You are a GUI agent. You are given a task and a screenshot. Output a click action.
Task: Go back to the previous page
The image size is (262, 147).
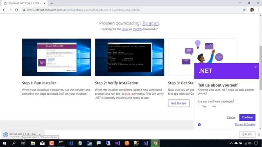coord(4,10)
